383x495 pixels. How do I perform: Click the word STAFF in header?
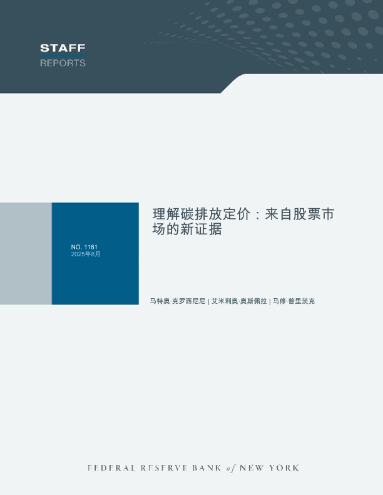63,48
